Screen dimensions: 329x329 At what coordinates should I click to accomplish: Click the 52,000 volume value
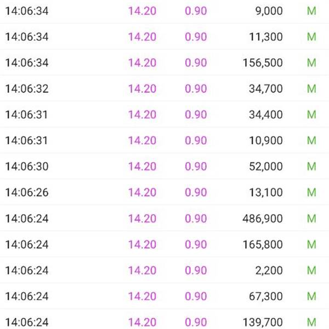click(x=266, y=167)
